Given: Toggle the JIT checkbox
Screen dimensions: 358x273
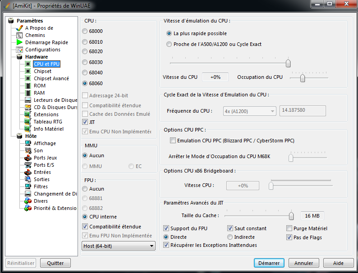Looking at the screenshot, I should point(85,122).
